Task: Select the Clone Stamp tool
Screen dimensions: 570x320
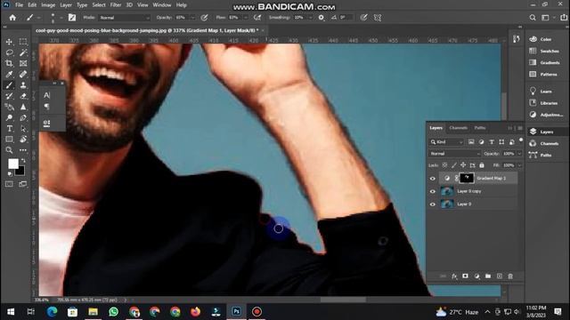Action: coord(23,85)
